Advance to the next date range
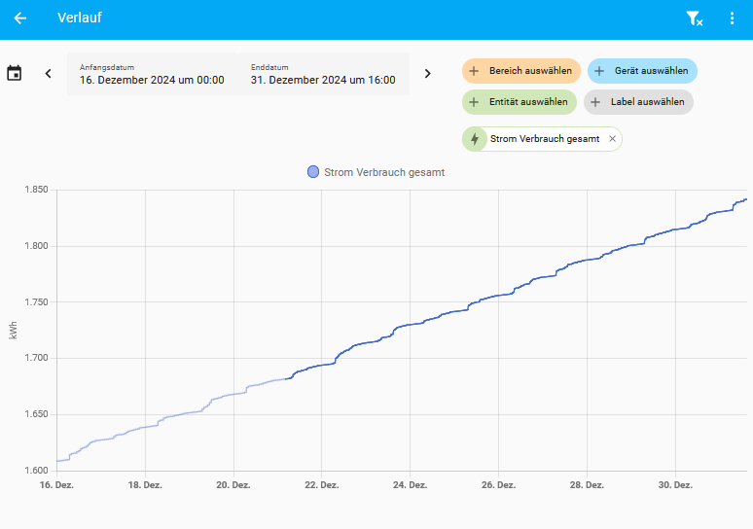This screenshot has height=529, width=753. [427, 74]
